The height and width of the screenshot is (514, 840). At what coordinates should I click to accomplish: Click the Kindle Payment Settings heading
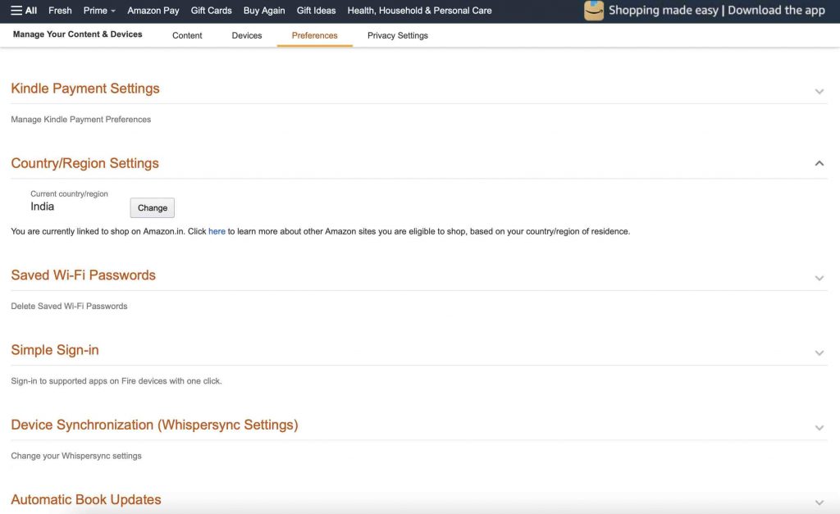coord(85,89)
